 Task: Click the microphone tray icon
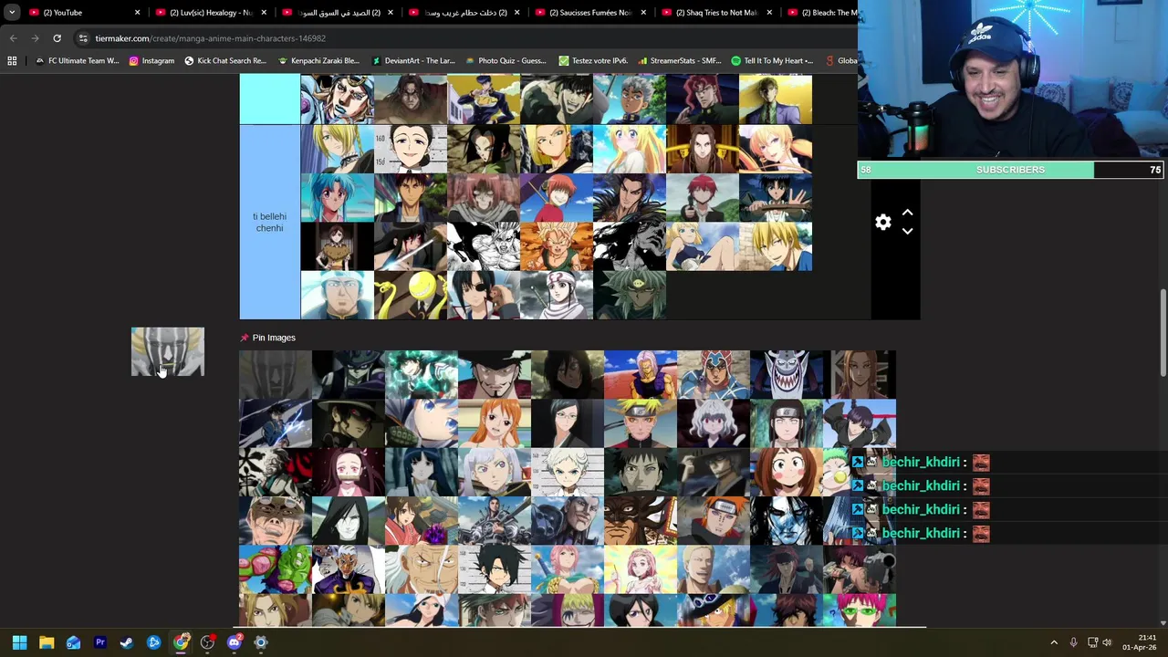click(x=1073, y=642)
